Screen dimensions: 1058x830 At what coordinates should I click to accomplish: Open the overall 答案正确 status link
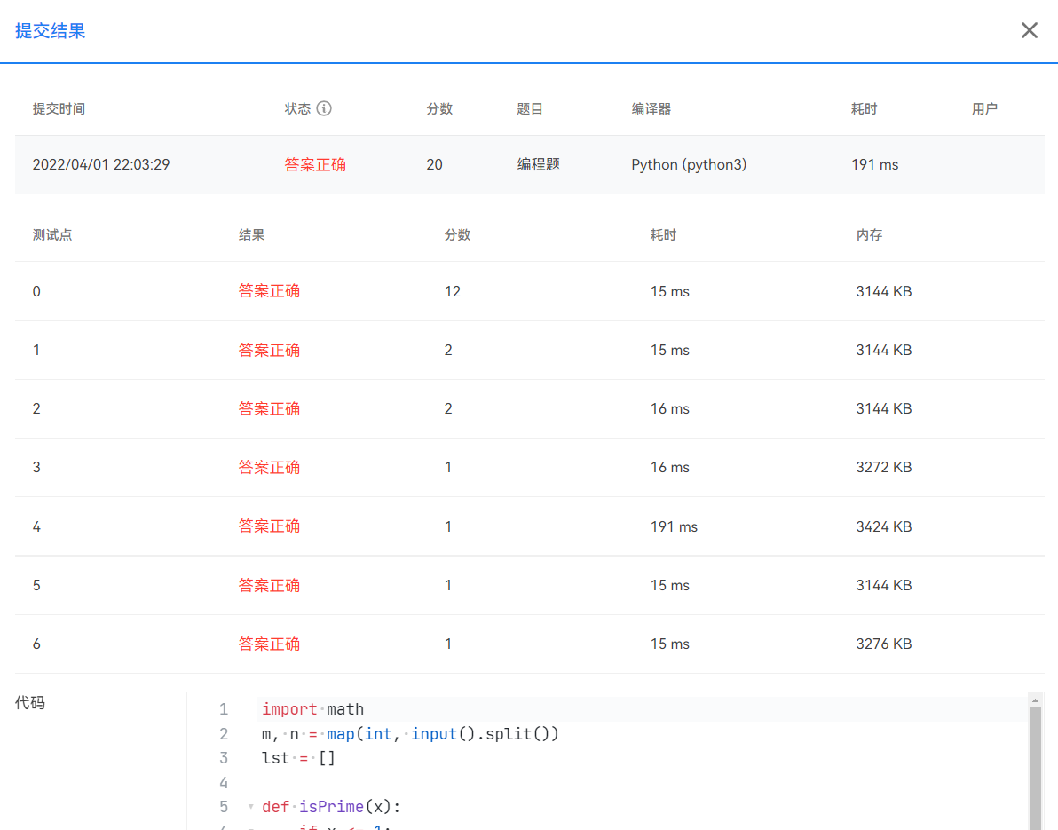315,164
